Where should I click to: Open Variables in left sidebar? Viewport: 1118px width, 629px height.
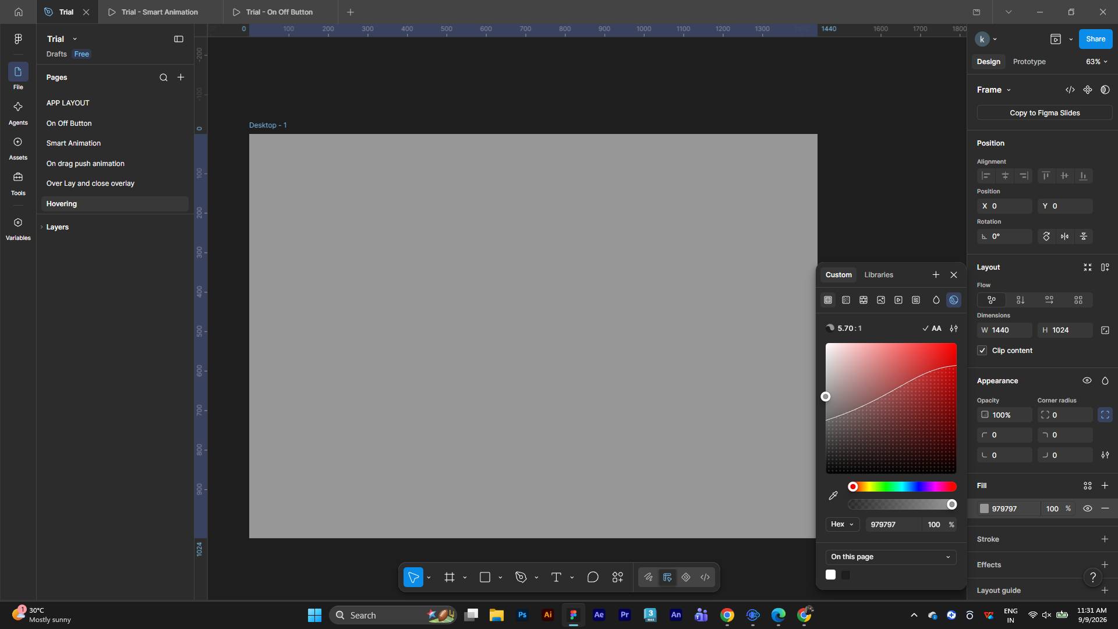[18, 228]
